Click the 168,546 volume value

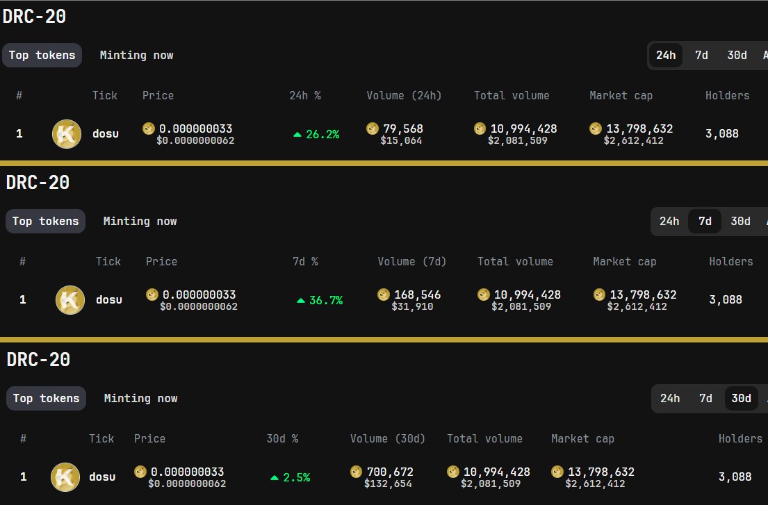click(417, 295)
